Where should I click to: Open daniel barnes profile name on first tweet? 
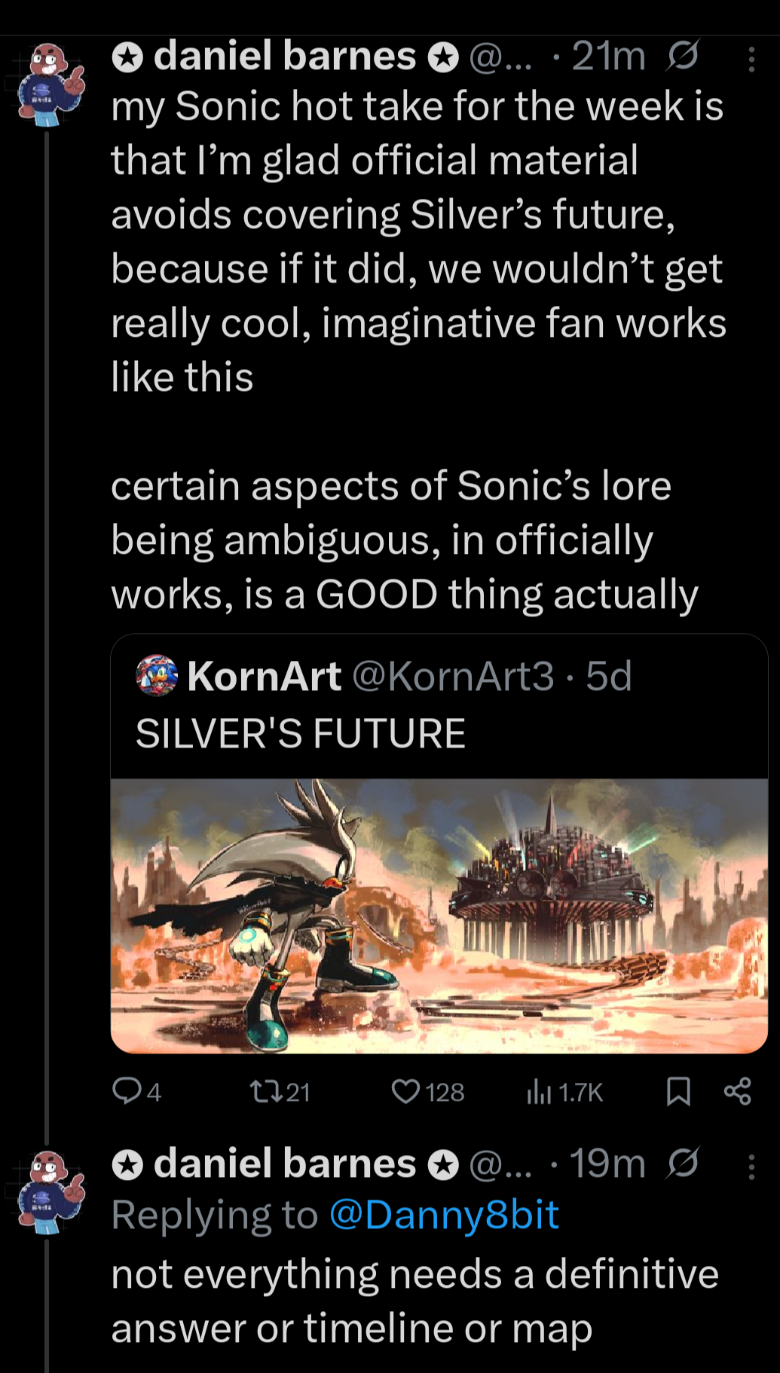(284, 57)
